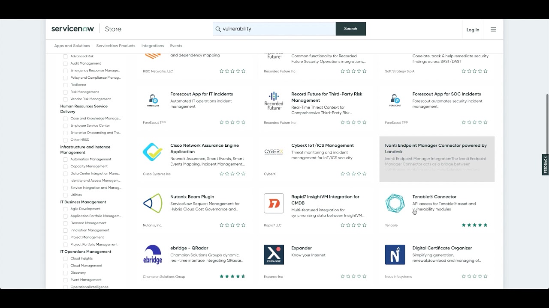549x308 pixels.
Task: Click CyberX star rating row
Action: coord(354,174)
